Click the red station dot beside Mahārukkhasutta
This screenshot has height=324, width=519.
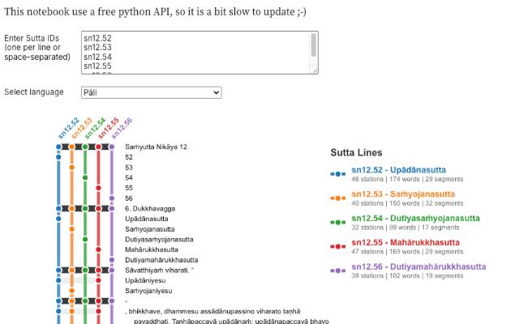98,249
